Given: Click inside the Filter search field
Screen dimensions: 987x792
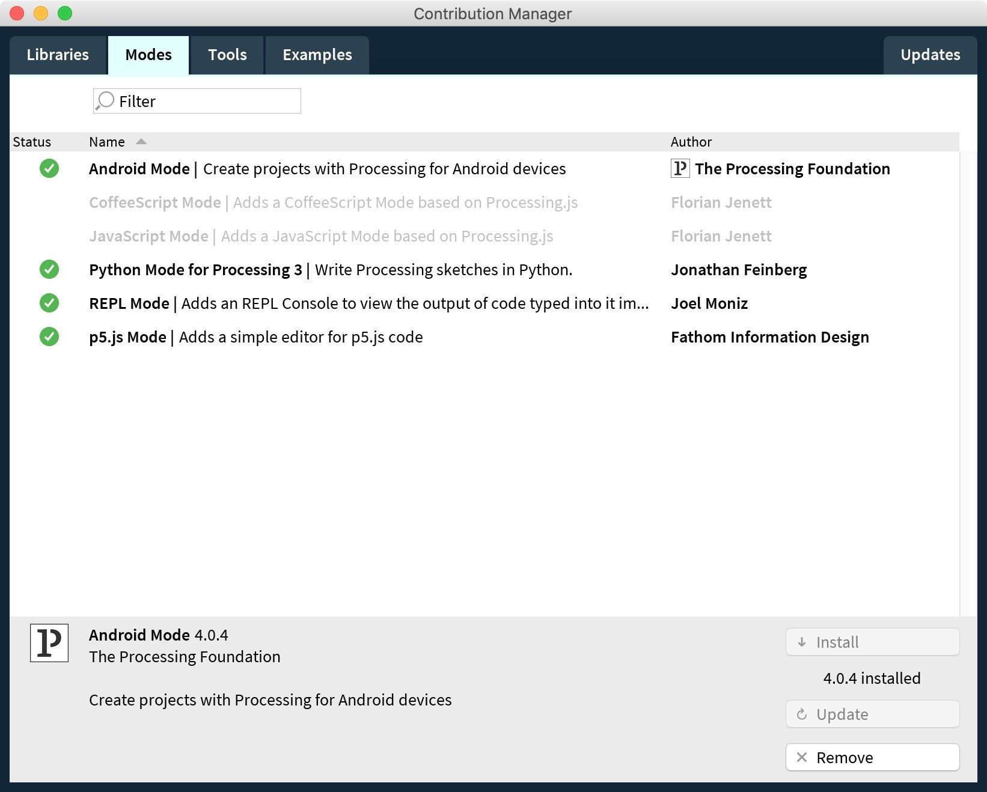Looking at the screenshot, I should (x=197, y=101).
